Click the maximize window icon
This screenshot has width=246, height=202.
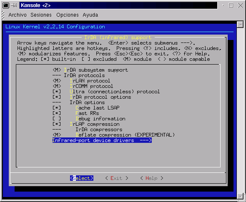pos(231,5)
